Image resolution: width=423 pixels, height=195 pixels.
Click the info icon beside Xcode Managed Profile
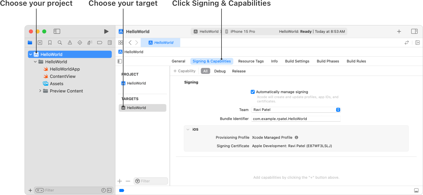pos(296,137)
